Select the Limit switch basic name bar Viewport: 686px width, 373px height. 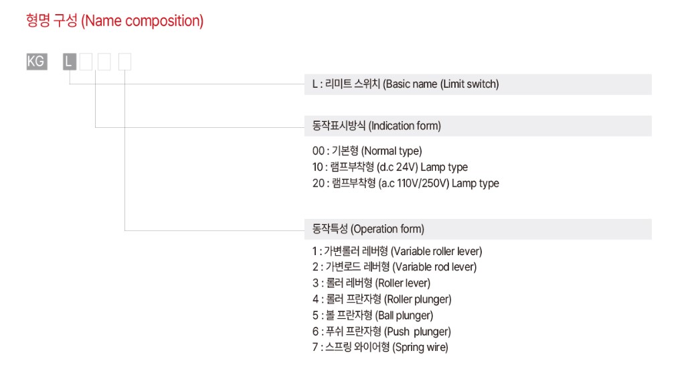click(x=478, y=84)
